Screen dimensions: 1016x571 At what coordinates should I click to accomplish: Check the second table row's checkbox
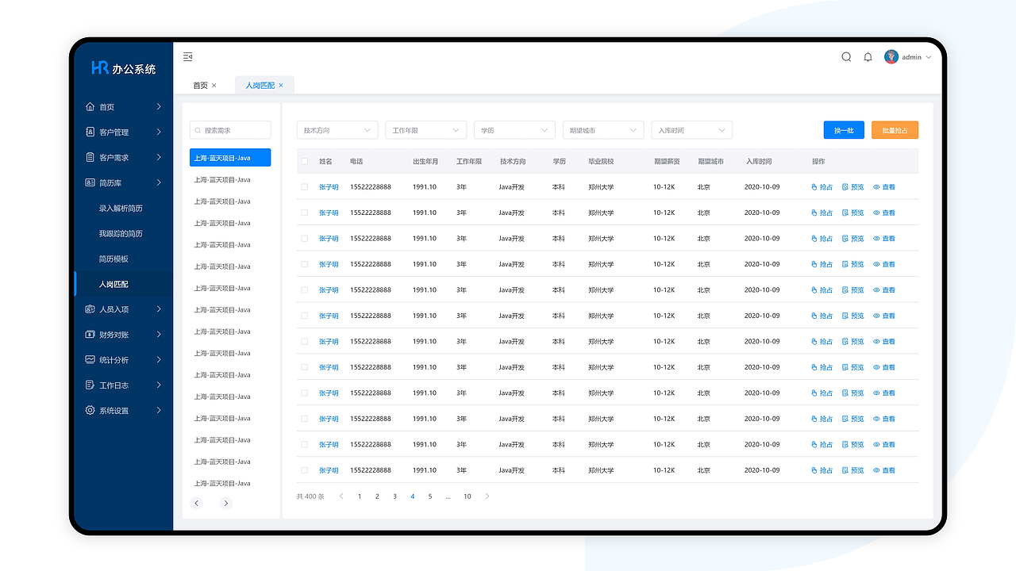(305, 213)
